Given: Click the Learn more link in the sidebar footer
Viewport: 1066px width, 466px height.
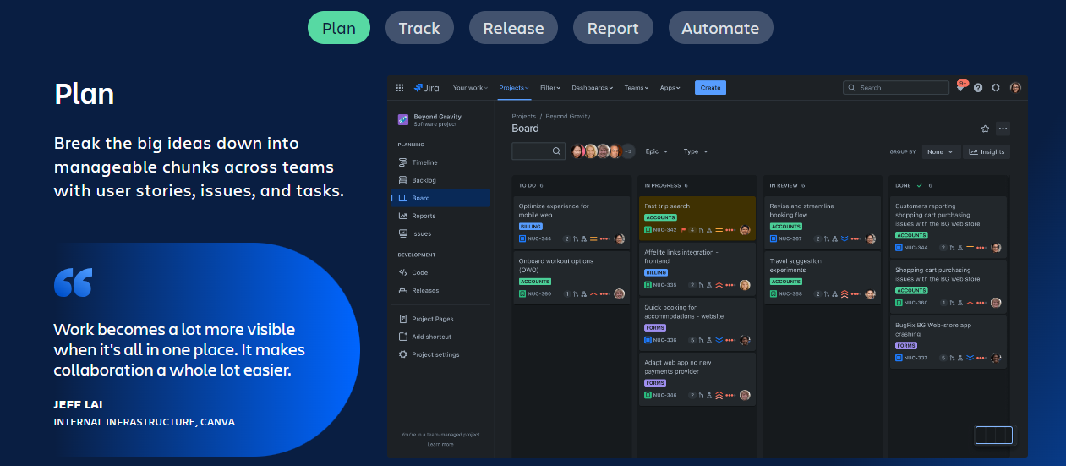Looking at the screenshot, I should tap(440, 444).
